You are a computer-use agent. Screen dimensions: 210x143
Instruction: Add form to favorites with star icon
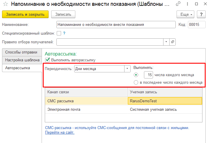5,4
